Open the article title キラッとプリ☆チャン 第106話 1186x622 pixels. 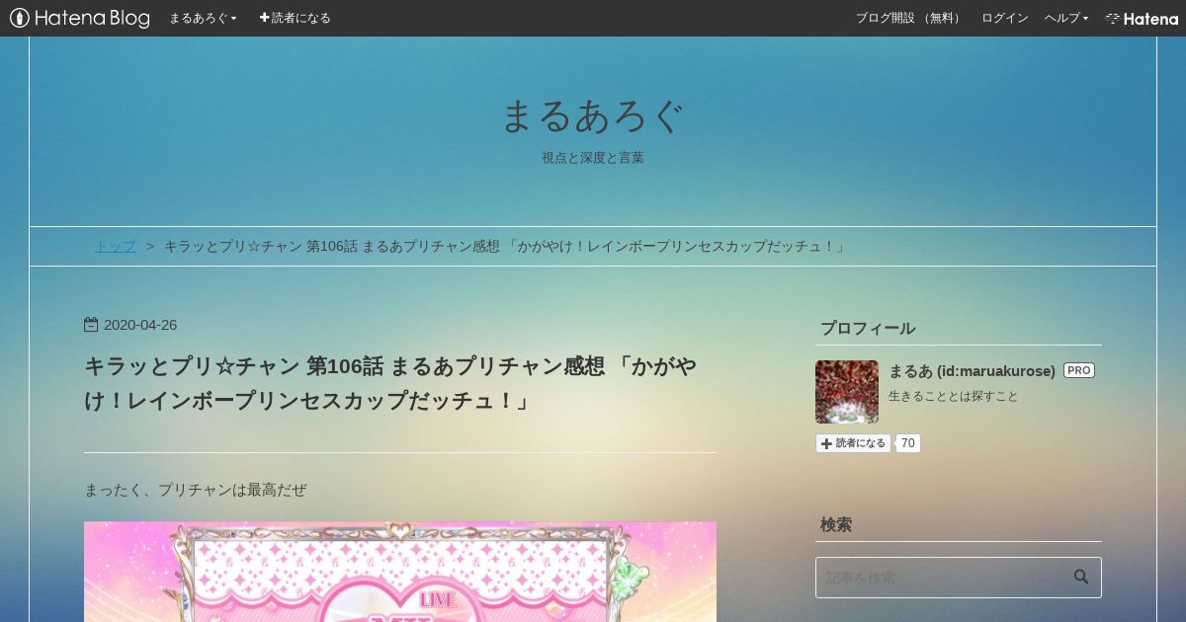[x=390, y=384]
